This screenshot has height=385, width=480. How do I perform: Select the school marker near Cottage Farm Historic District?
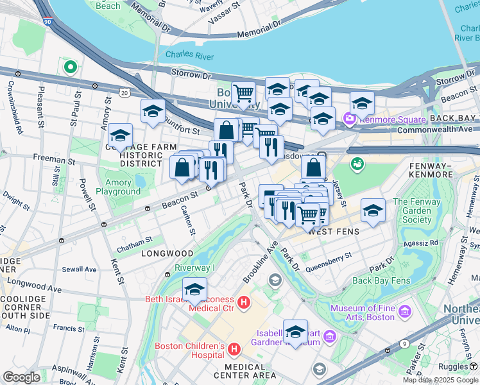pyautogui.click(x=120, y=137)
